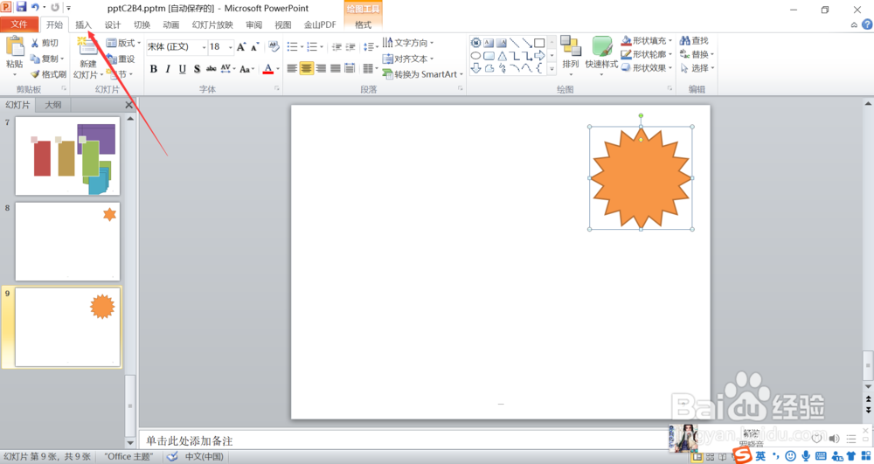This screenshot has width=874, height=464.
Task: Toggle bold formatting
Action: point(153,68)
